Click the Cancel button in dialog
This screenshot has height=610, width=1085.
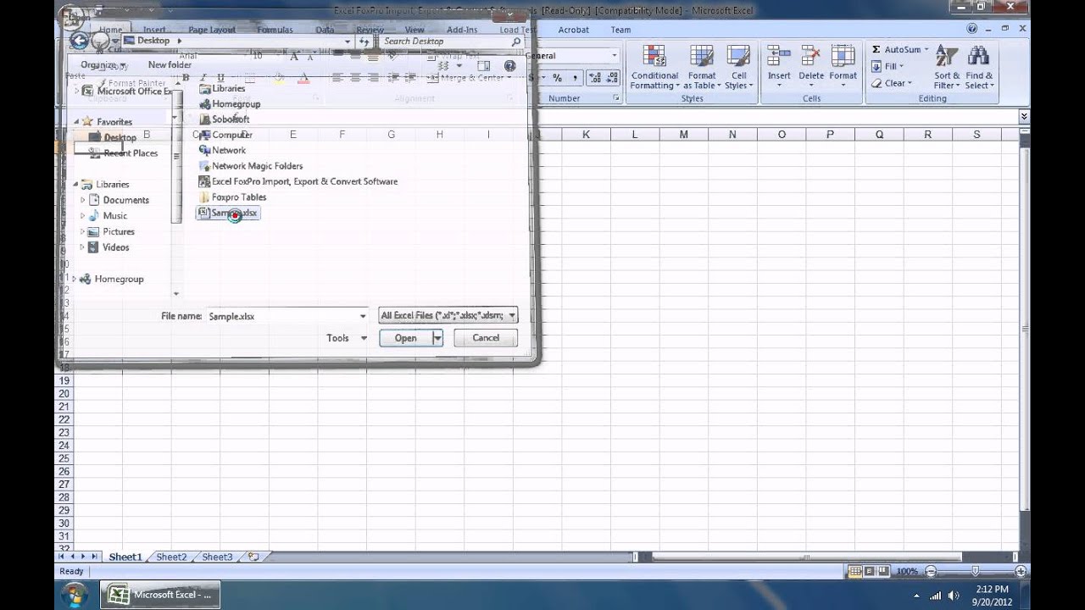(486, 338)
